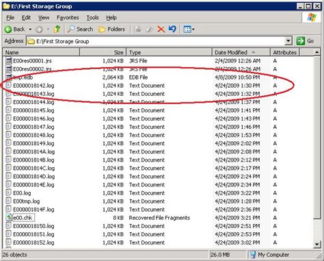
Task: Select the E00.log file
Action: (22, 193)
